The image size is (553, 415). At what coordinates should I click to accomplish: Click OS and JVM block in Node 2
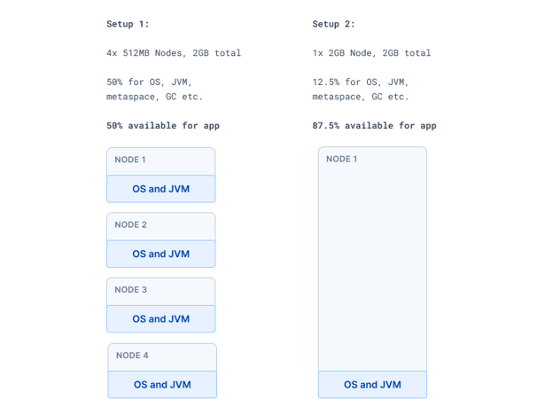(160, 254)
